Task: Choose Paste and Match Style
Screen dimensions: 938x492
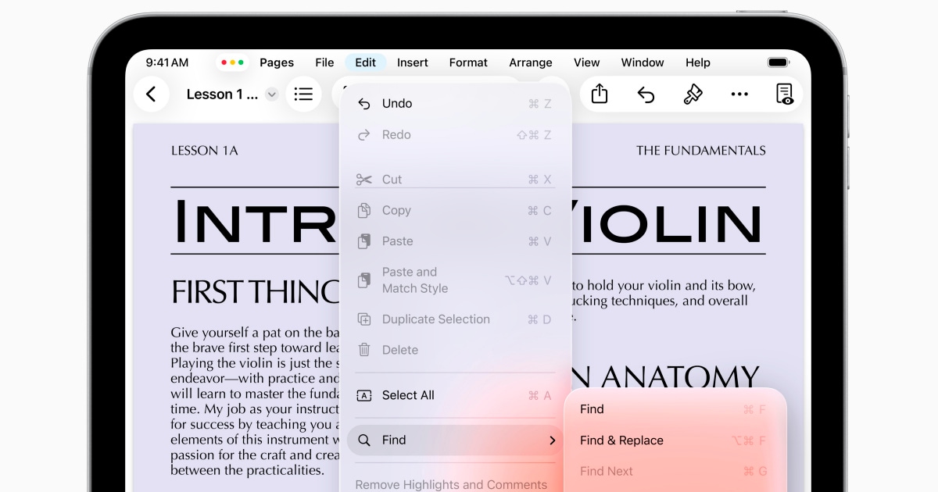Action: click(x=456, y=280)
